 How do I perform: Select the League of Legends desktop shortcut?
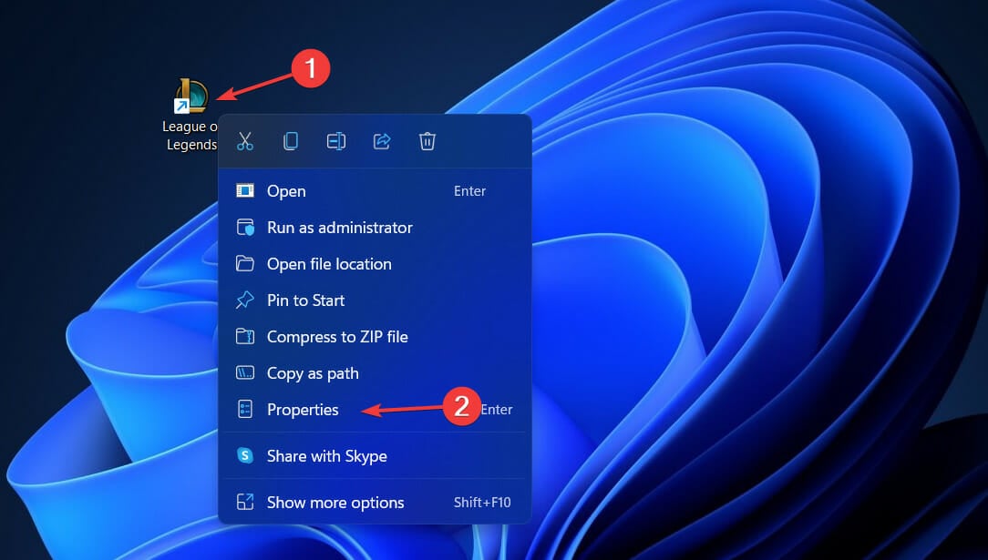pyautogui.click(x=190, y=115)
